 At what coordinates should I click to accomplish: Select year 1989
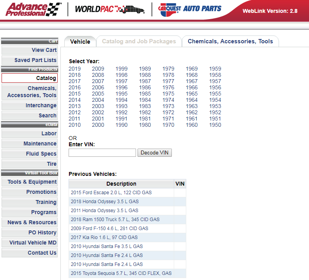click(145, 69)
